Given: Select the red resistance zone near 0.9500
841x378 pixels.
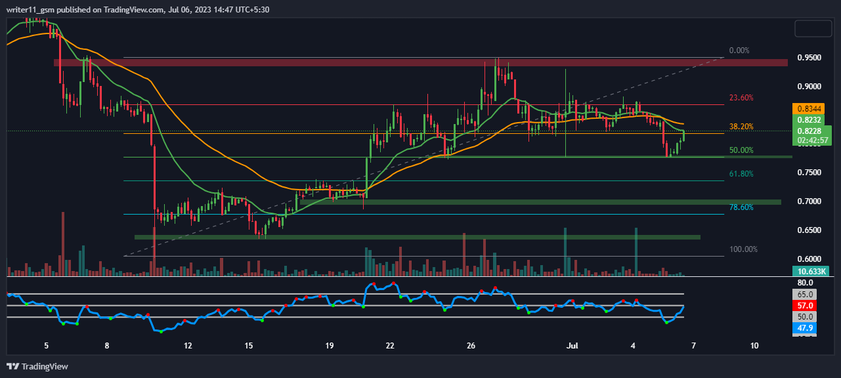Looking at the screenshot, I should coord(420,63).
